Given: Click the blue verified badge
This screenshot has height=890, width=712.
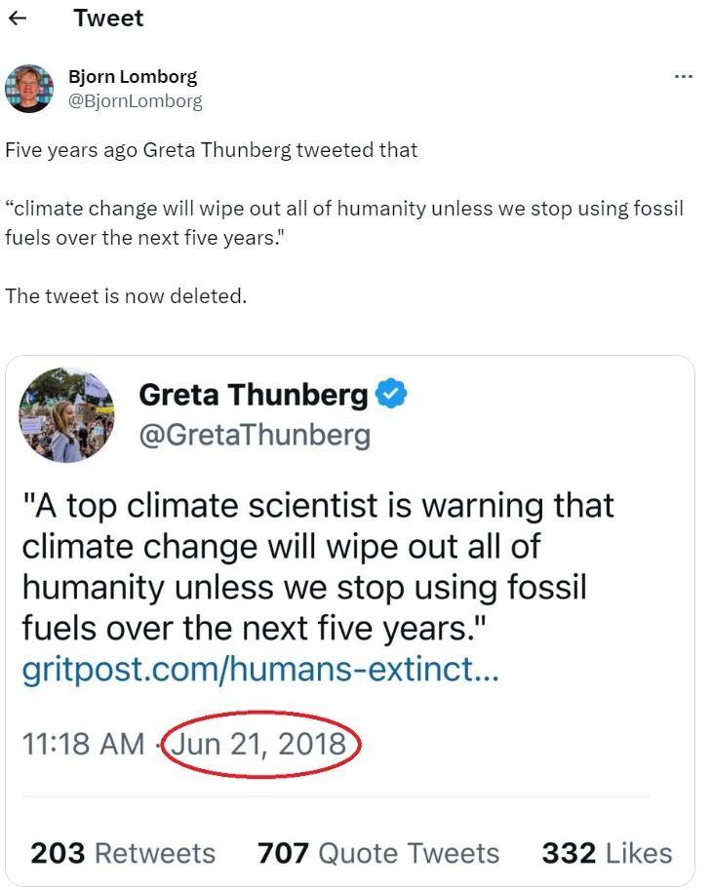Looking at the screenshot, I should coord(392,395).
